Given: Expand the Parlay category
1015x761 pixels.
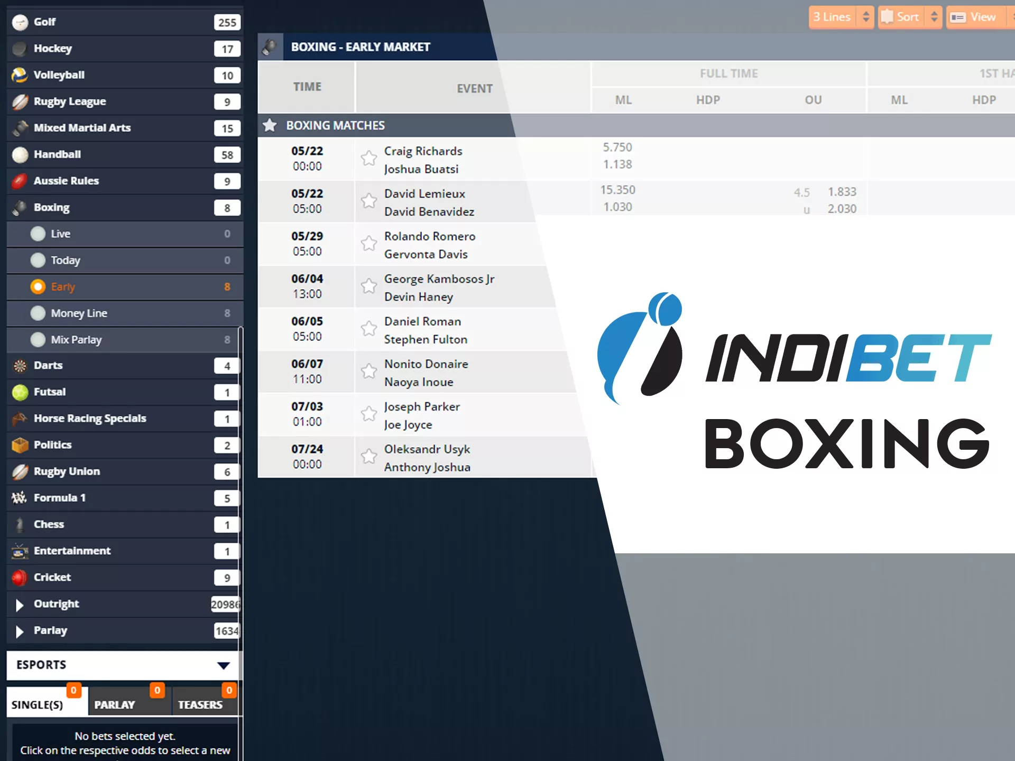Looking at the screenshot, I should [20, 630].
